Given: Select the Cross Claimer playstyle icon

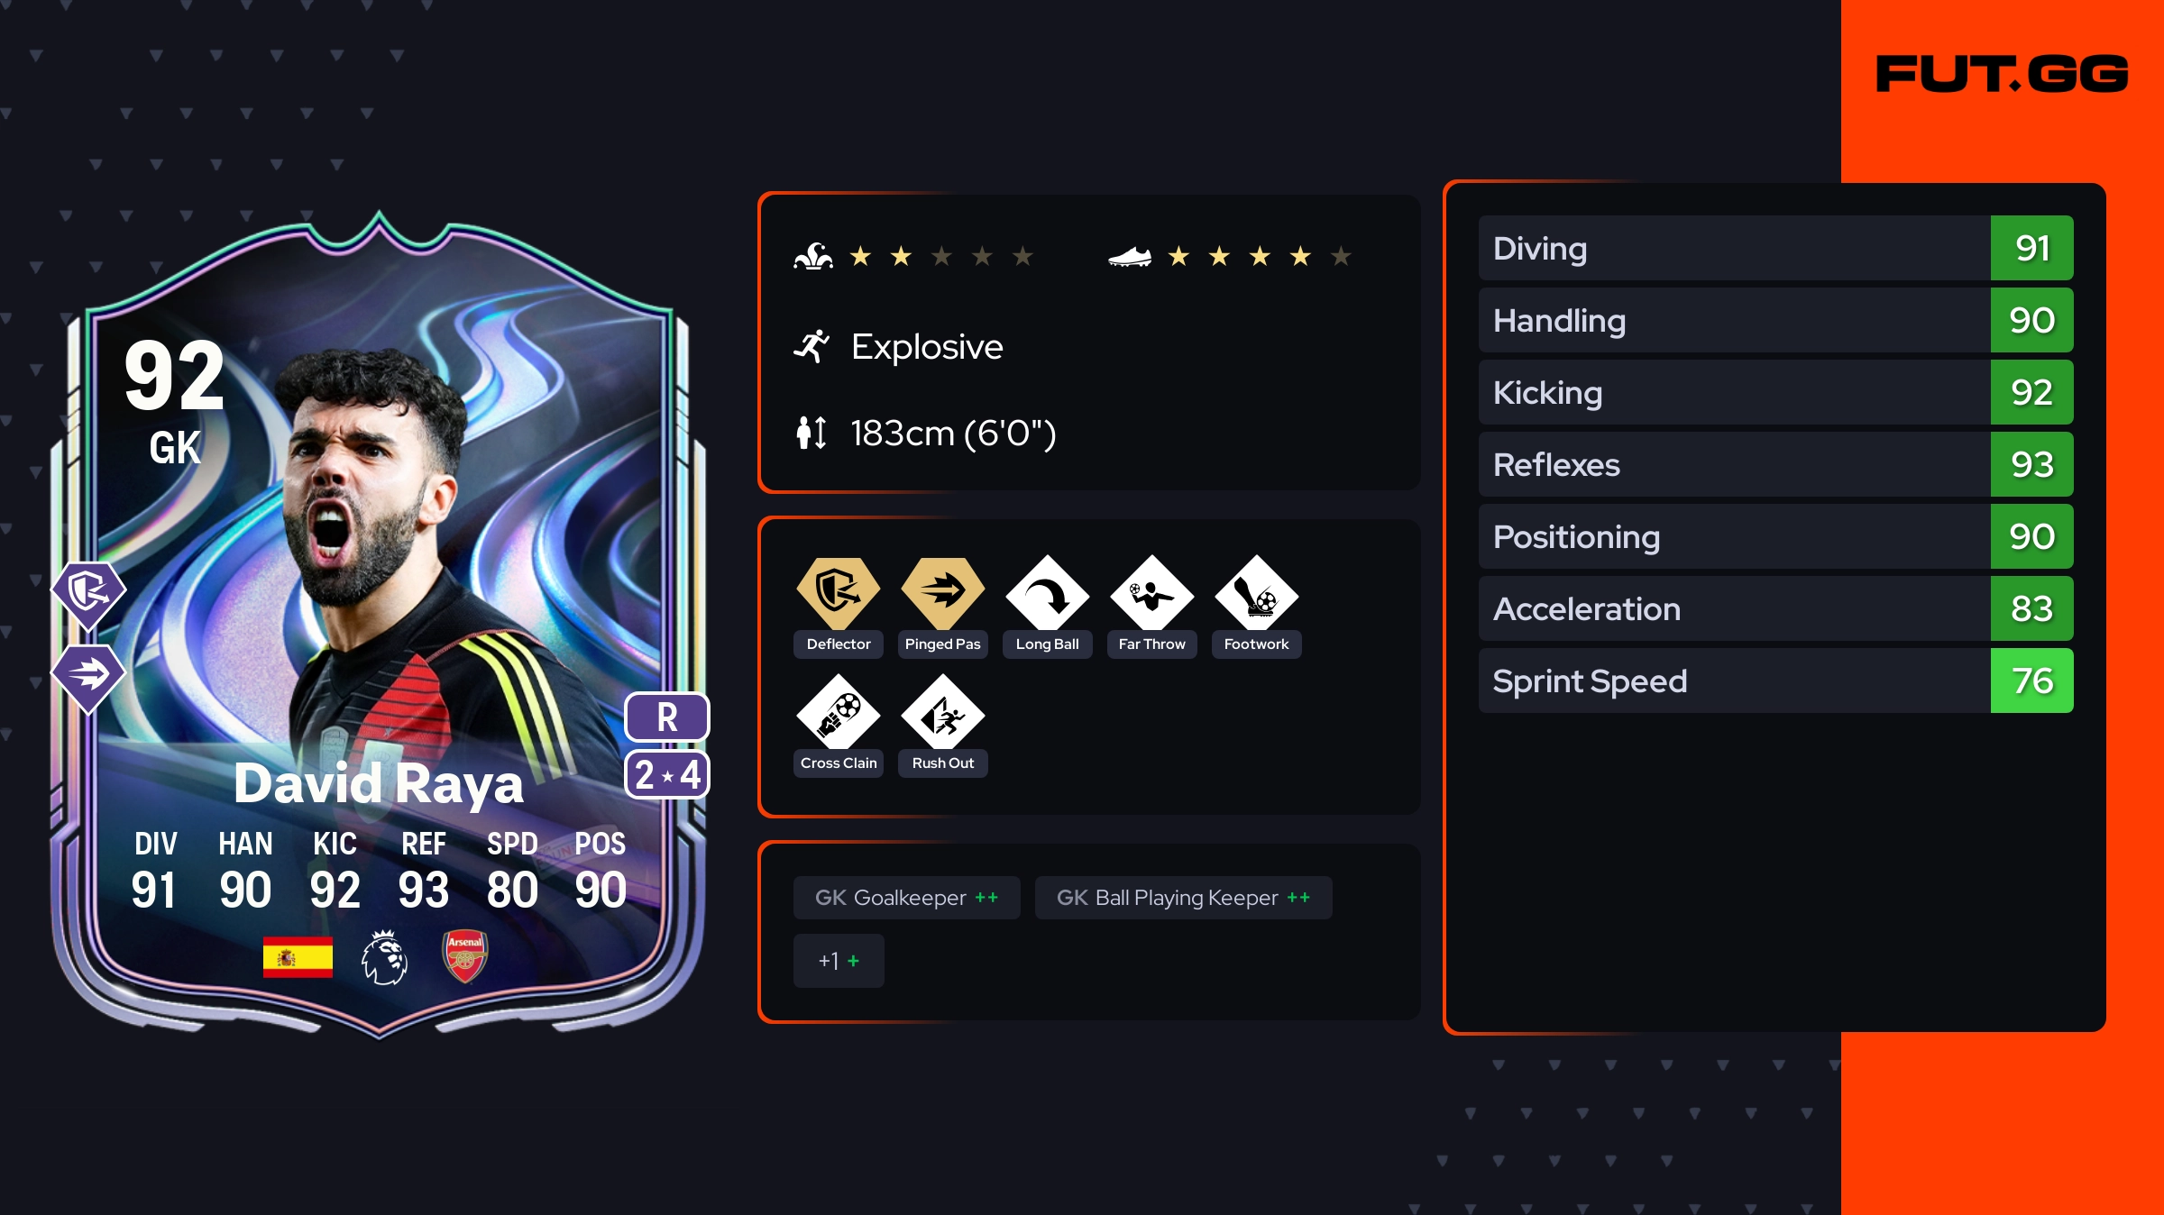Looking at the screenshot, I should pos(839,712).
